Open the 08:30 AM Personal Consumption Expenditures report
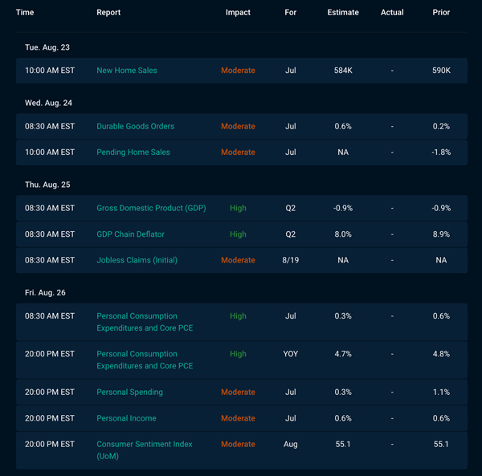The image size is (482, 476). point(145,322)
